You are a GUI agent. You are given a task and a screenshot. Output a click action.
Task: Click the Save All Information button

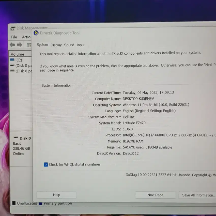point(197,195)
